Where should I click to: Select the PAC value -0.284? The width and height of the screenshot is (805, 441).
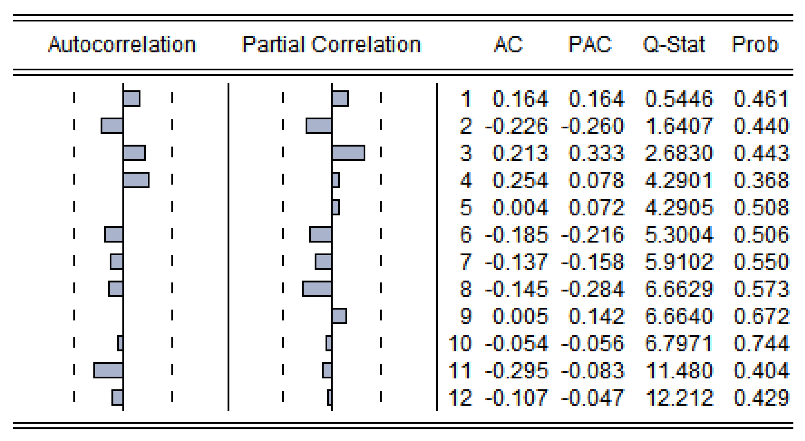[x=593, y=289]
